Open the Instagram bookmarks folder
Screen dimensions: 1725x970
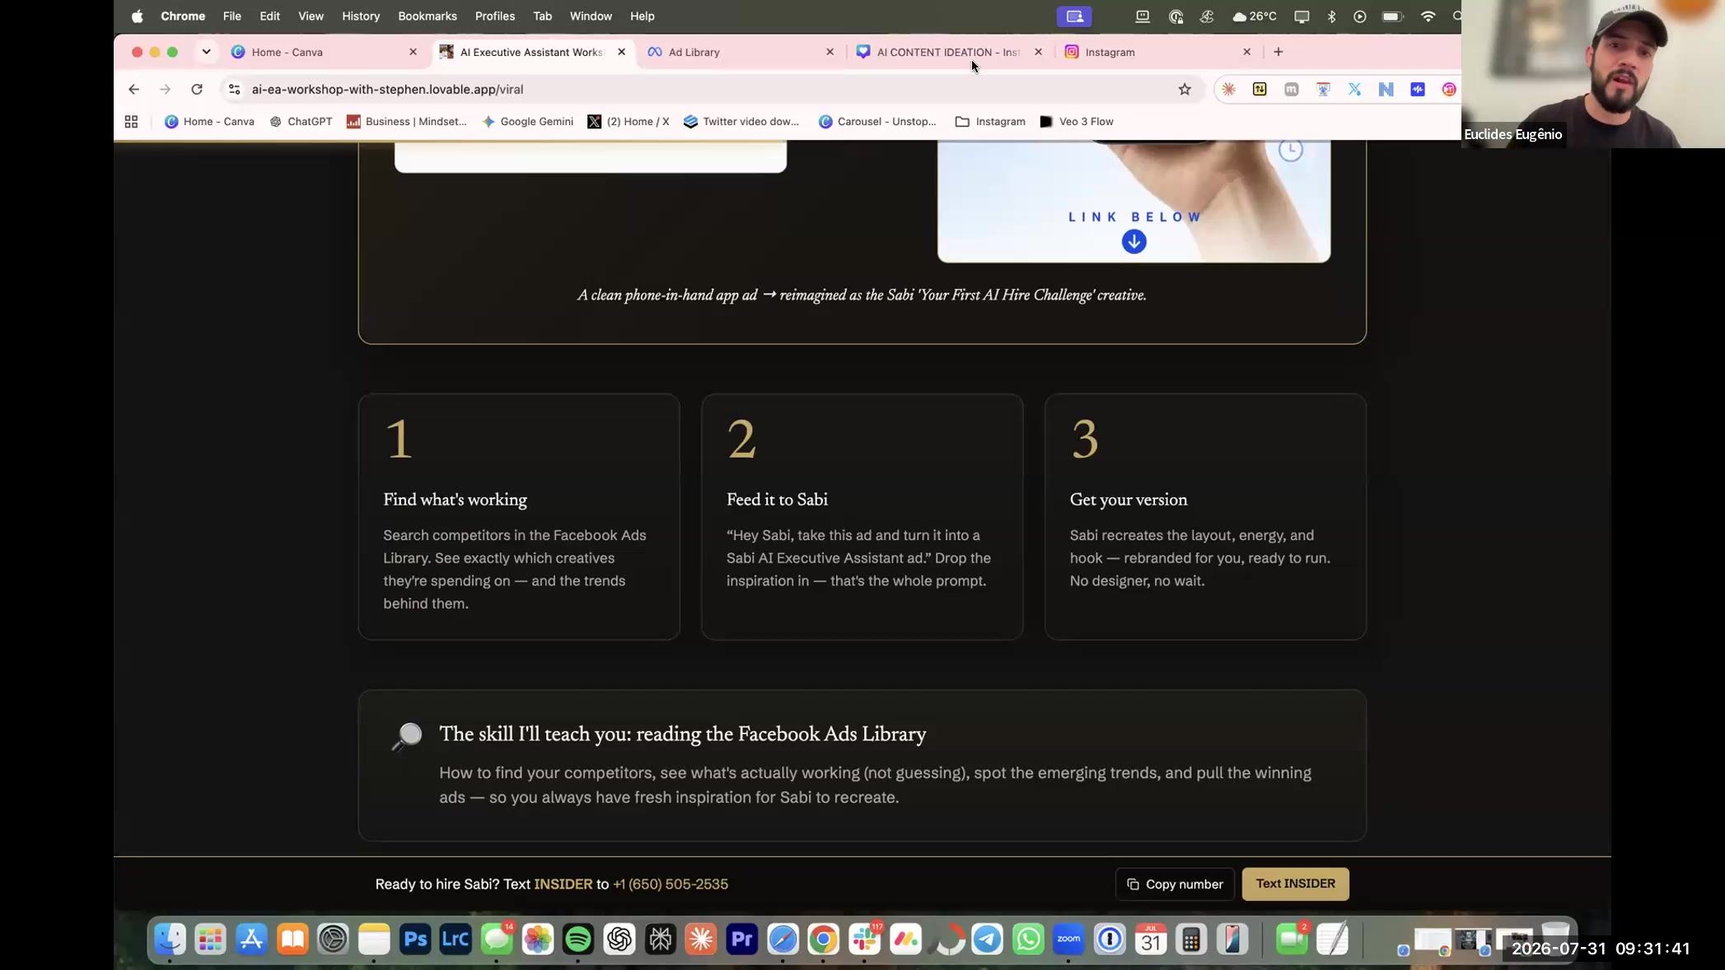pyautogui.click(x=990, y=122)
